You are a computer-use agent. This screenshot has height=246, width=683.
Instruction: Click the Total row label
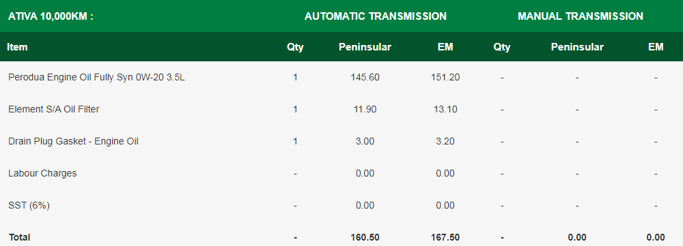coord(19,237)
